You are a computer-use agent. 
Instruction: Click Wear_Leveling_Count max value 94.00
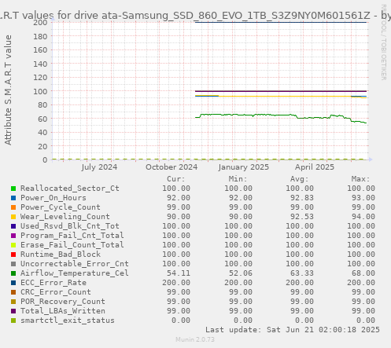click(x=363, y=217)
